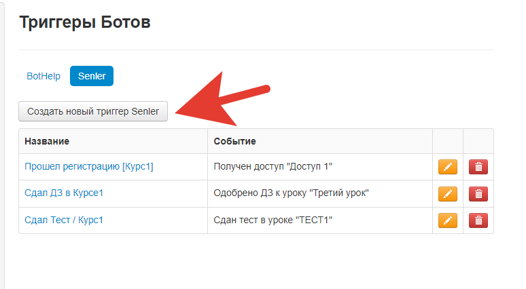Delete the "Сдал ДЗ в Курсе1" trigger via trash icon
The width and height of the screenshot is (526, 289).
[478, 193]
